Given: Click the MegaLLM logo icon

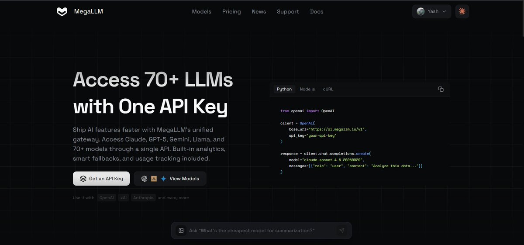Looking at the screenshot, I should (62, 12).
